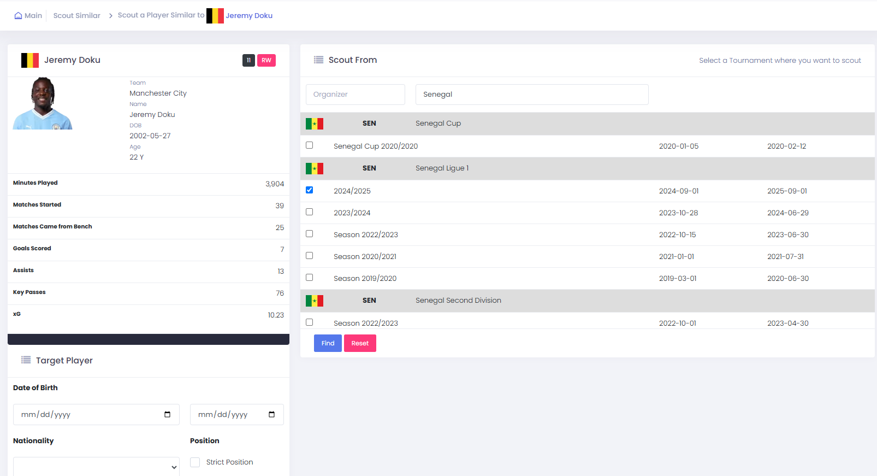Open calendar picker of the first date field
The height and width of the screenshot is (476, 877).
tap(167, 414)
